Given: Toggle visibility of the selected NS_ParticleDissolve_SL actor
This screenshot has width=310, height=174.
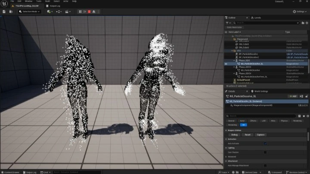Looking at the screenshot, I should coord(226,64).
